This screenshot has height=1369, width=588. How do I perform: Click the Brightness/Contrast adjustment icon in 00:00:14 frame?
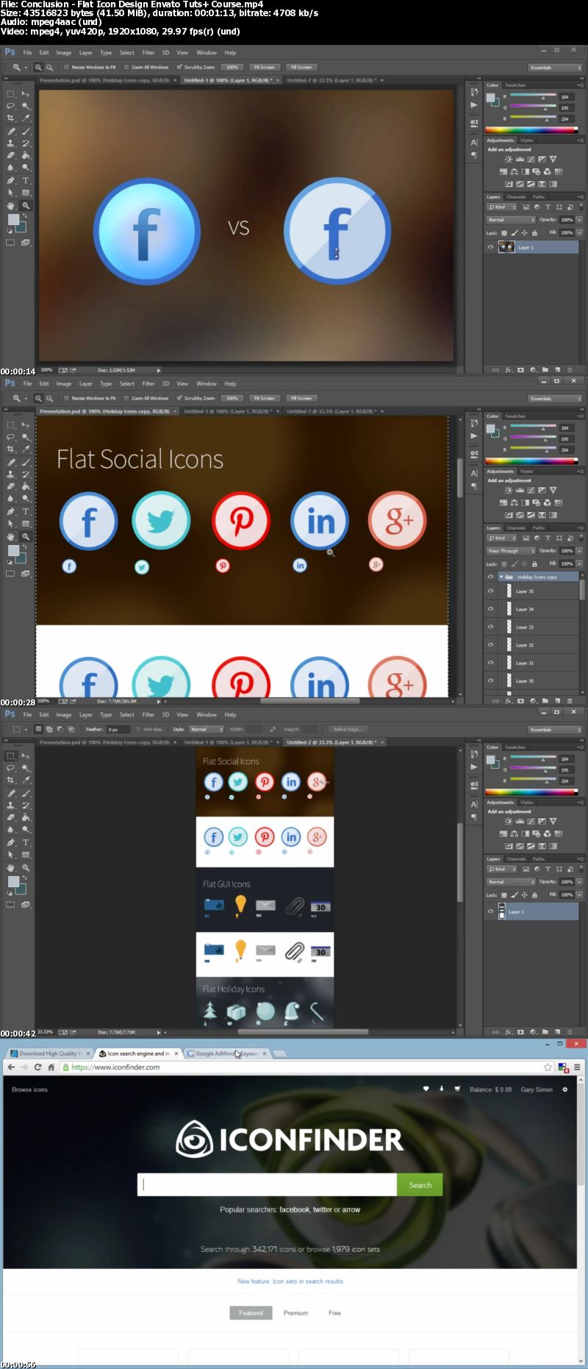508,159
